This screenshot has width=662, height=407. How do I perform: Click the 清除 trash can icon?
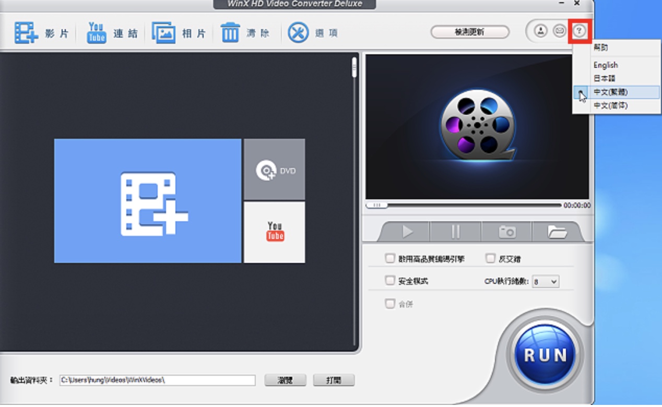(230, 33)
